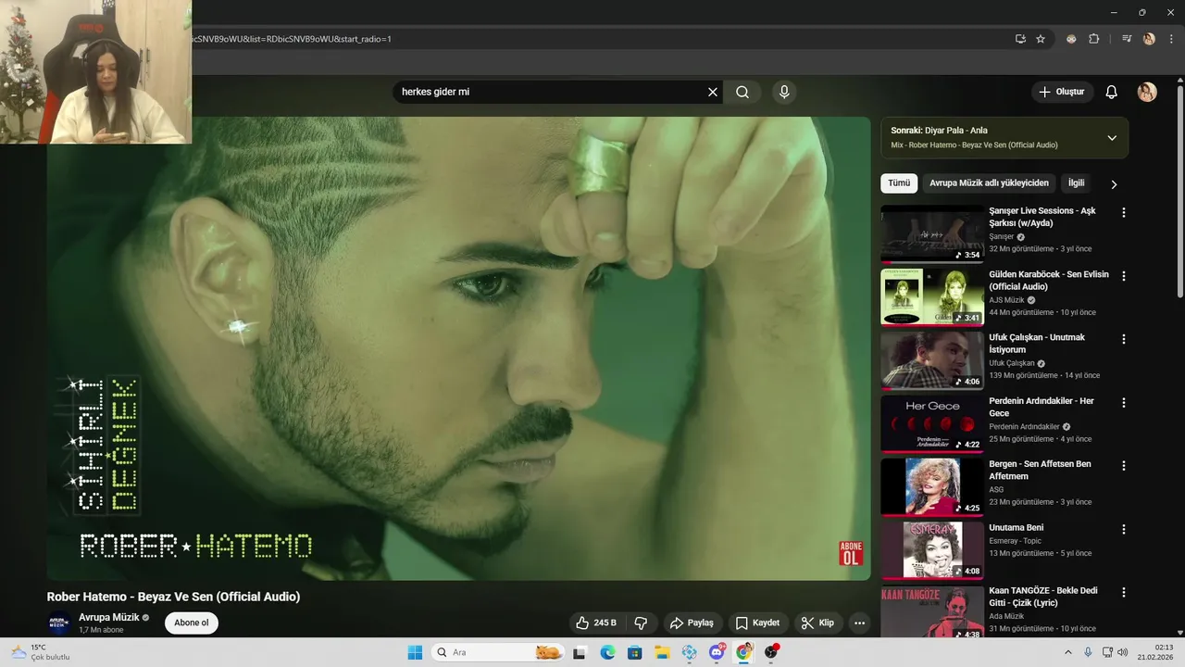Open options menu for Kaan TANGÖZE video
1185x667 pixels.
[1124, 593]
